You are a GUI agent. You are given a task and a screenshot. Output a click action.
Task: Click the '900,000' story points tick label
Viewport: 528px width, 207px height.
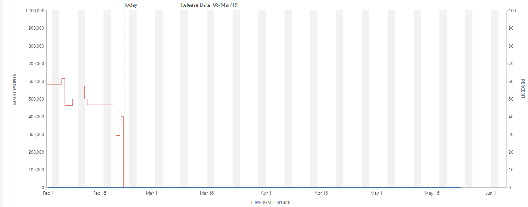(36, 28)
